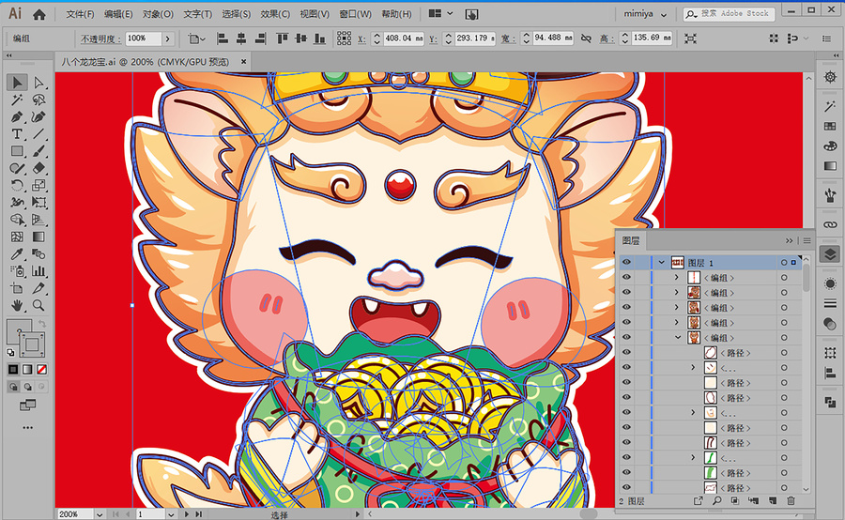The height and width of the screenshot is (520, 845).
Task: Select the Zoom tool
Action: (38, 306)
